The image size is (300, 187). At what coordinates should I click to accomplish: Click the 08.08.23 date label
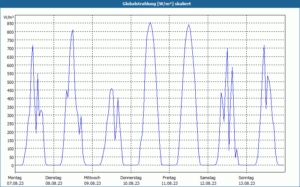click(x=54, y=183)
